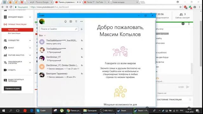Open the DenStrimer_YT conversation avatar
This screenshot has width=203, height=114.
(42, 58)
